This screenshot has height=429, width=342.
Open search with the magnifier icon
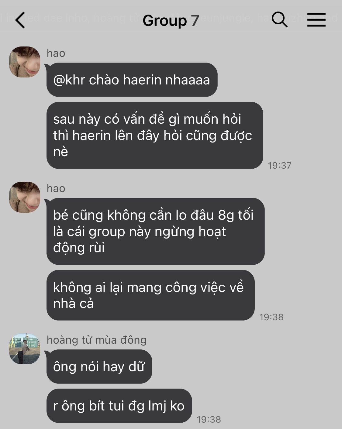pos(279,20)
